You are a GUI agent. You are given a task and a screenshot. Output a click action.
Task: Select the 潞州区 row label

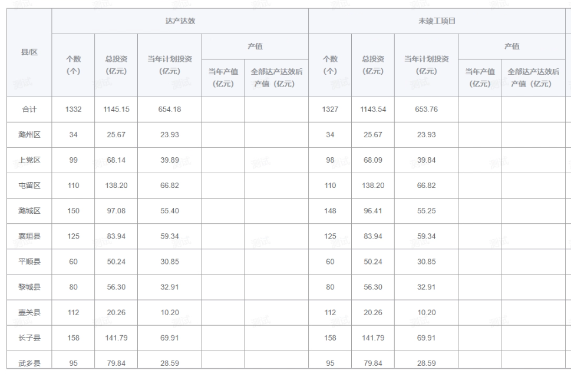tap(29, 135)
